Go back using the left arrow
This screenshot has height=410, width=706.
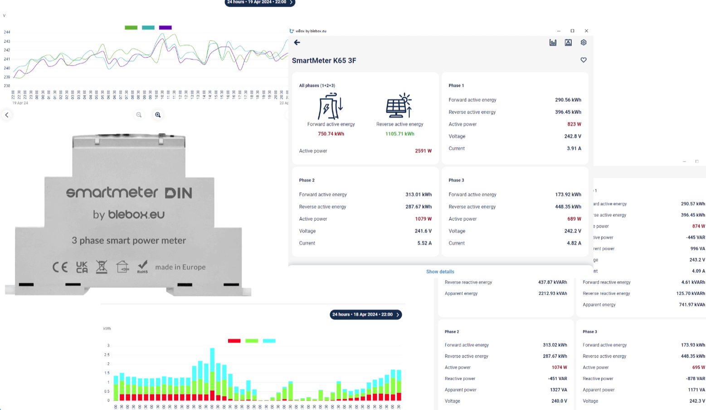click(297, 43)
